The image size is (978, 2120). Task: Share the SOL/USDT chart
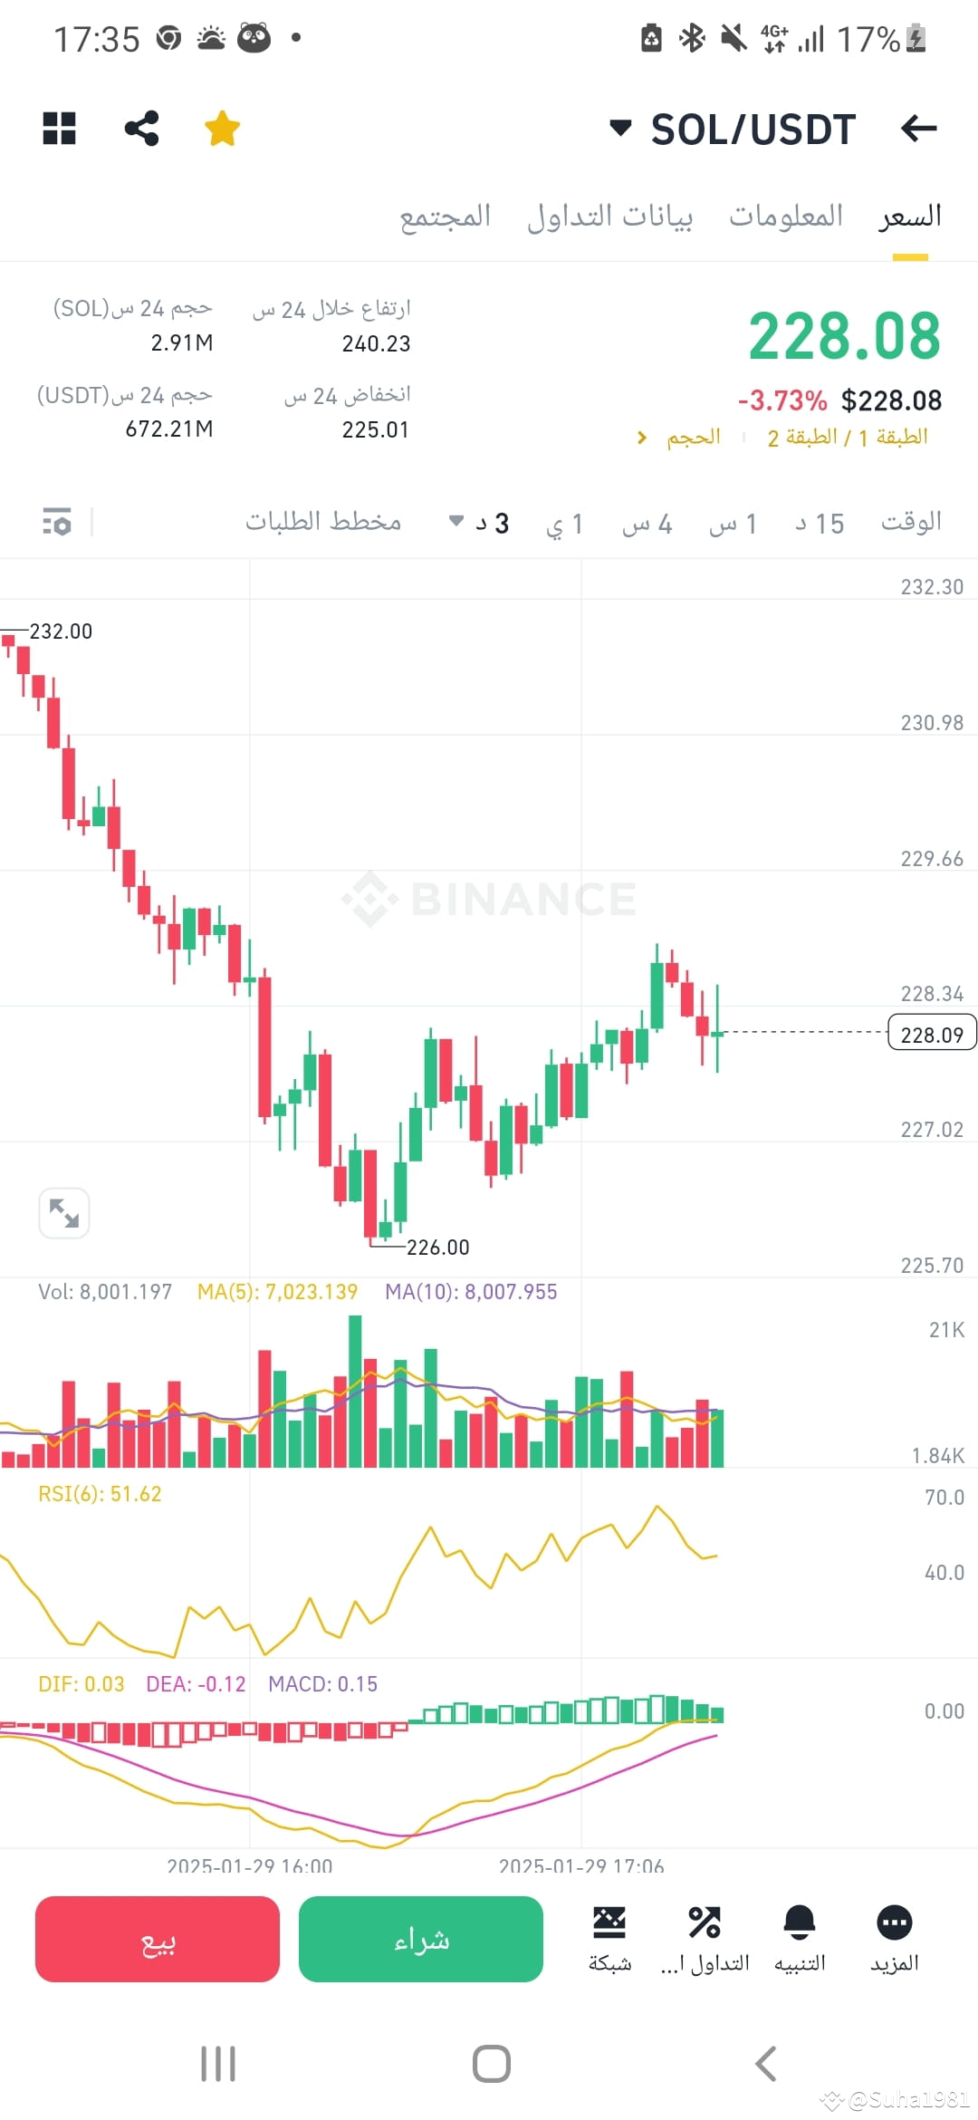141,129
